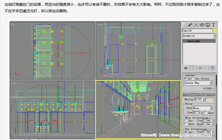Open the Create command panel tab

tap(184, 25)
